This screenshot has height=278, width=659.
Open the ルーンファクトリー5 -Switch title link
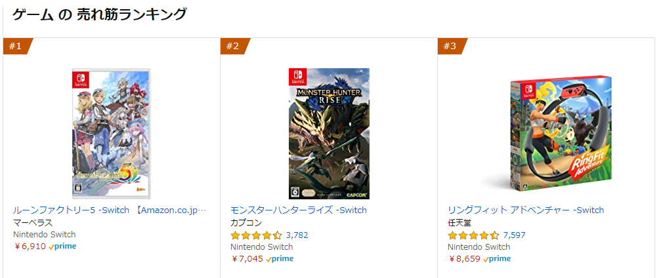pos(110,210)
